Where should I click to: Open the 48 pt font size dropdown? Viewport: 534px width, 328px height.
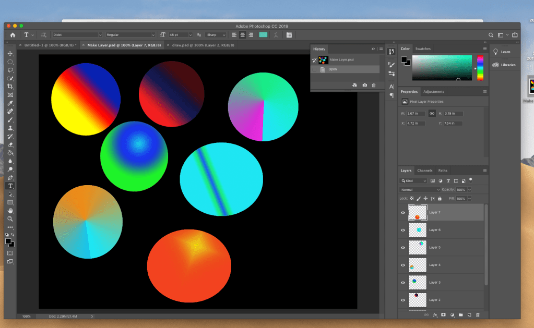pyautogui.click(x=191, y=35)
